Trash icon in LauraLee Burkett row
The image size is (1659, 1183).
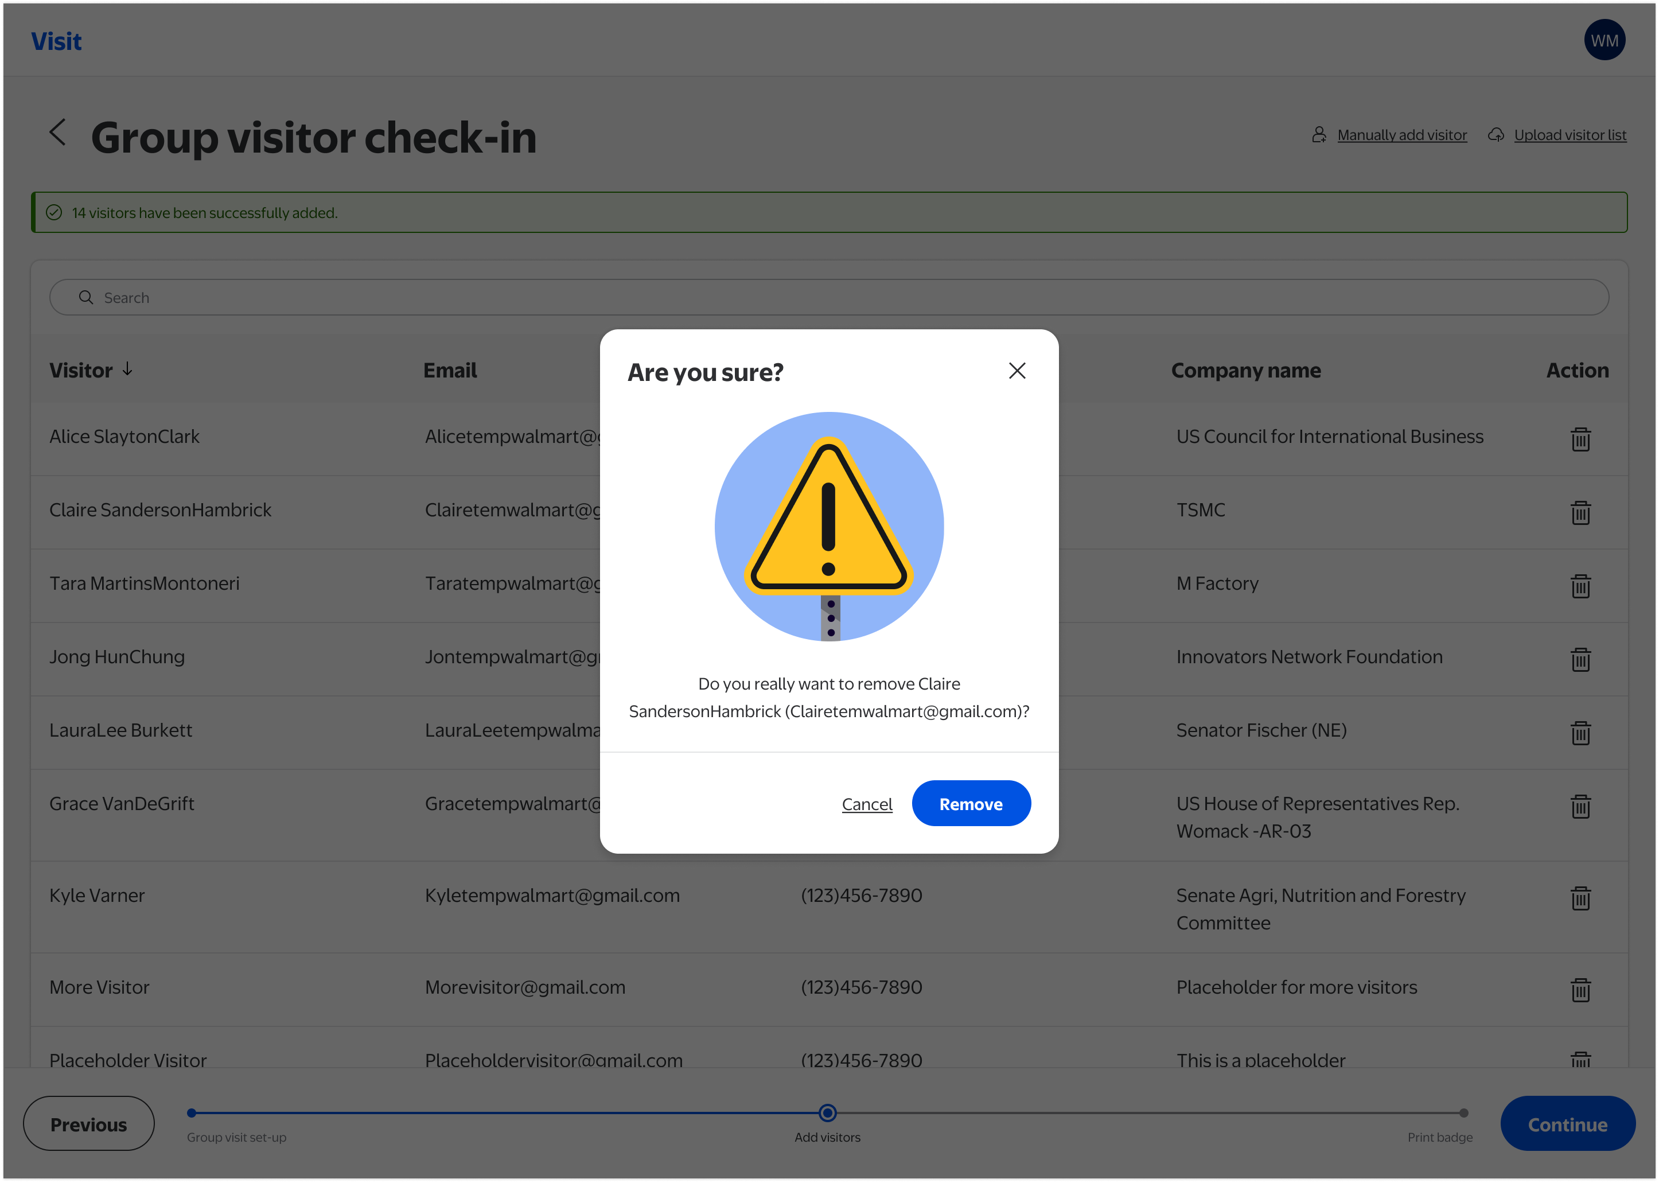(x=1580, y=733)
